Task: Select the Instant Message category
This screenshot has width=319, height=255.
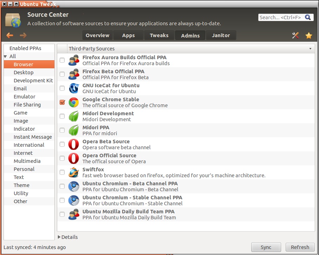Action: point(29,137)
